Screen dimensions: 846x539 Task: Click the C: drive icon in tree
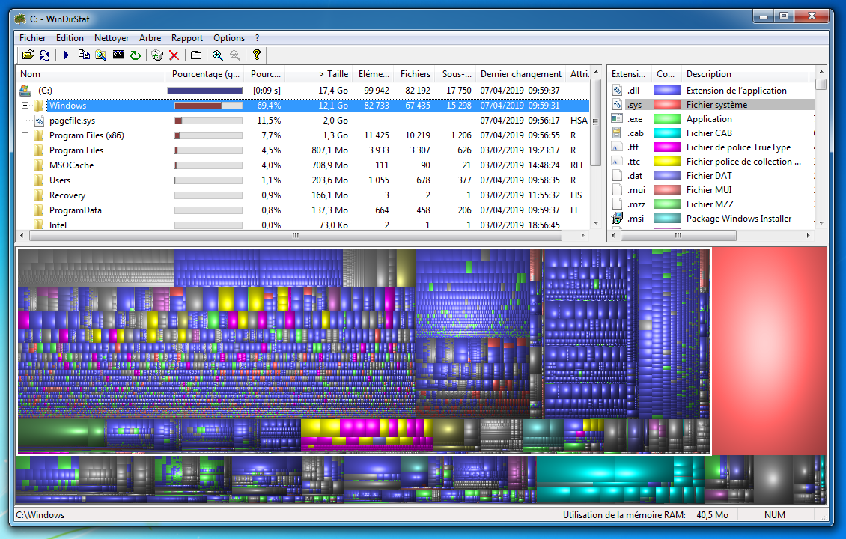[25, 90]
